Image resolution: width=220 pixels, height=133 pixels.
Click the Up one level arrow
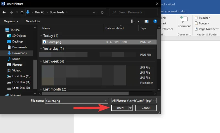click(22, 12)
